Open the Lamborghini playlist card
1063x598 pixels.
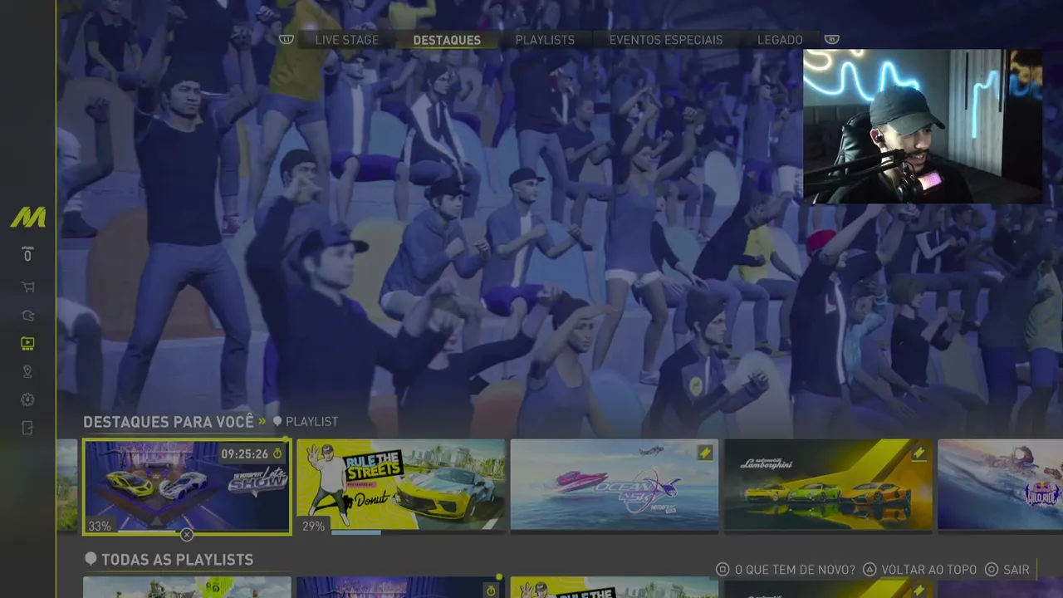[828, 485]
